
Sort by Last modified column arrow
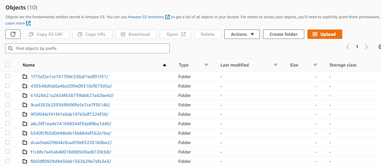[276, 65]
